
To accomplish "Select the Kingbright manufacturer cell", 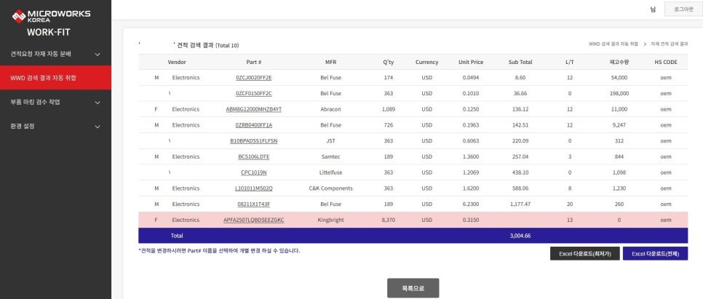I will [x=331, y=220].
